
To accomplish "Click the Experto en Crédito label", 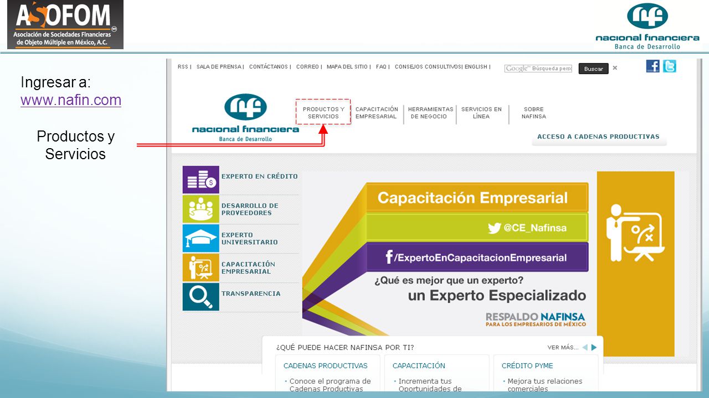I will tap(259, 176).
